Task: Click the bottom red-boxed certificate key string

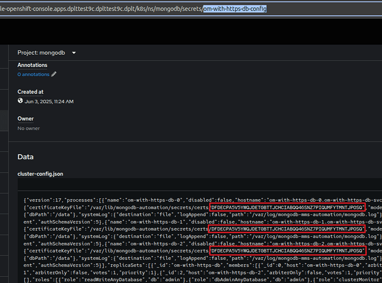Action: coord(287,250)
